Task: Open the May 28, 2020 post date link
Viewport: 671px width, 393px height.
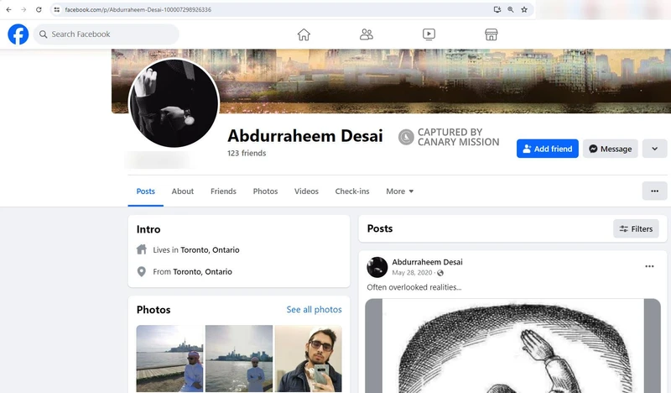Action: pyautogui.click(x=412, y=273)
